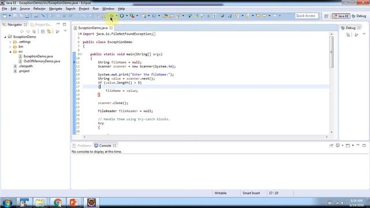Click the Navigator Forward arrow icon
This screenshot has height=208, width=370.
tap(28, 31)
